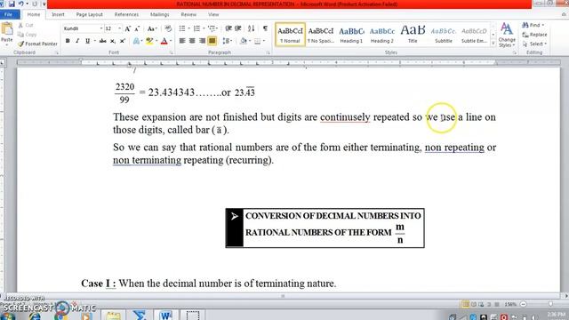This screenshot has width=569, height=320.
Task: Click the paragraph shading color button
Action: tap(243, 41)
